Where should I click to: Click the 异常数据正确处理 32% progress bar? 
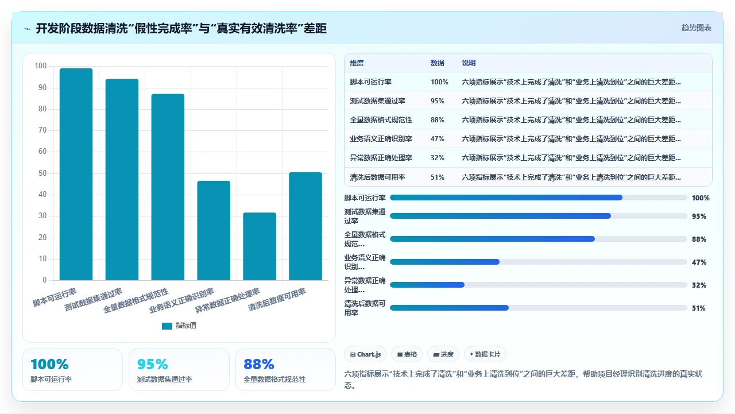click(538, 285)
